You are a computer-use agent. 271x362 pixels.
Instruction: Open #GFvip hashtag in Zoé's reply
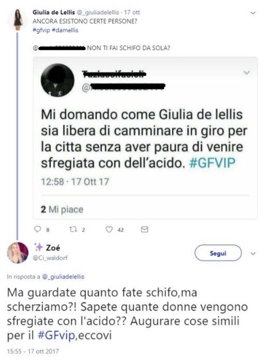point(56,335)
